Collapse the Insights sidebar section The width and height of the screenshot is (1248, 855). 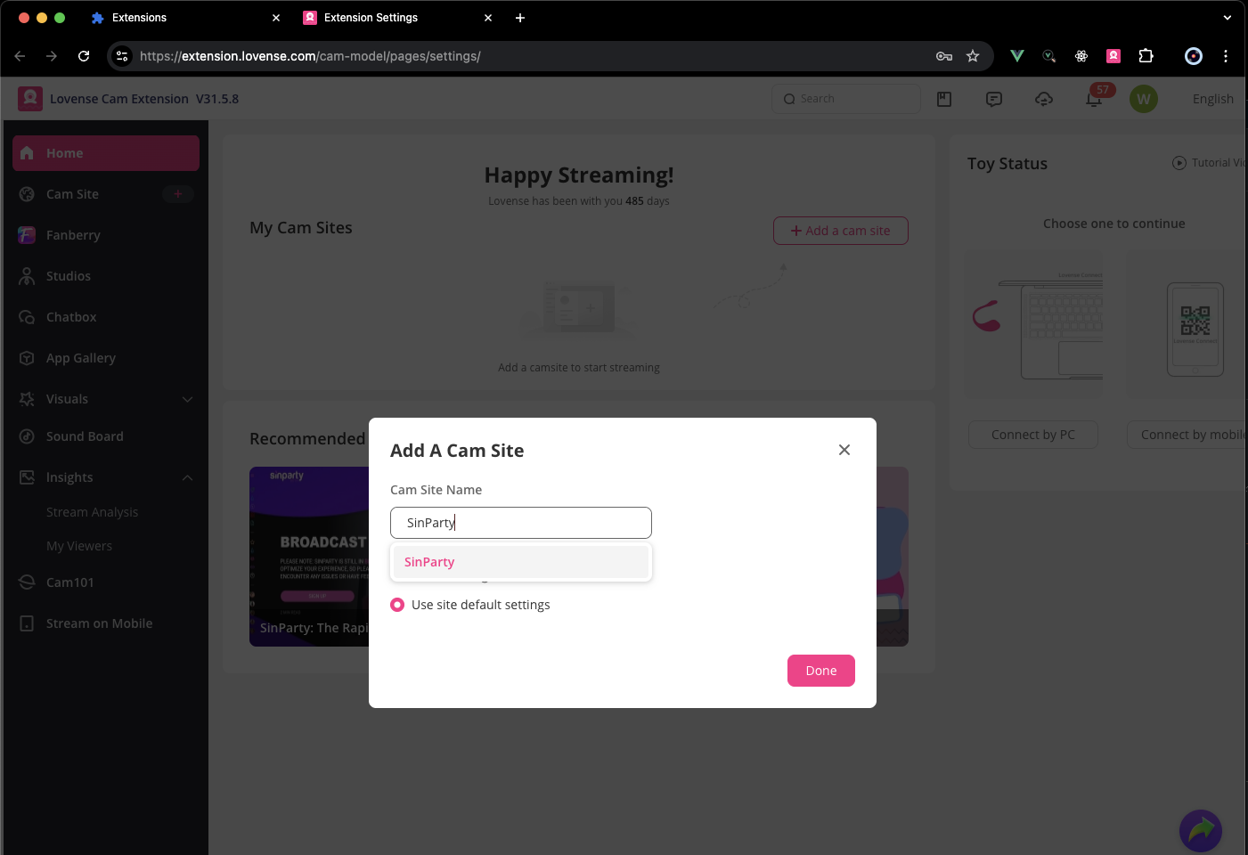click(x=187, y=477)
